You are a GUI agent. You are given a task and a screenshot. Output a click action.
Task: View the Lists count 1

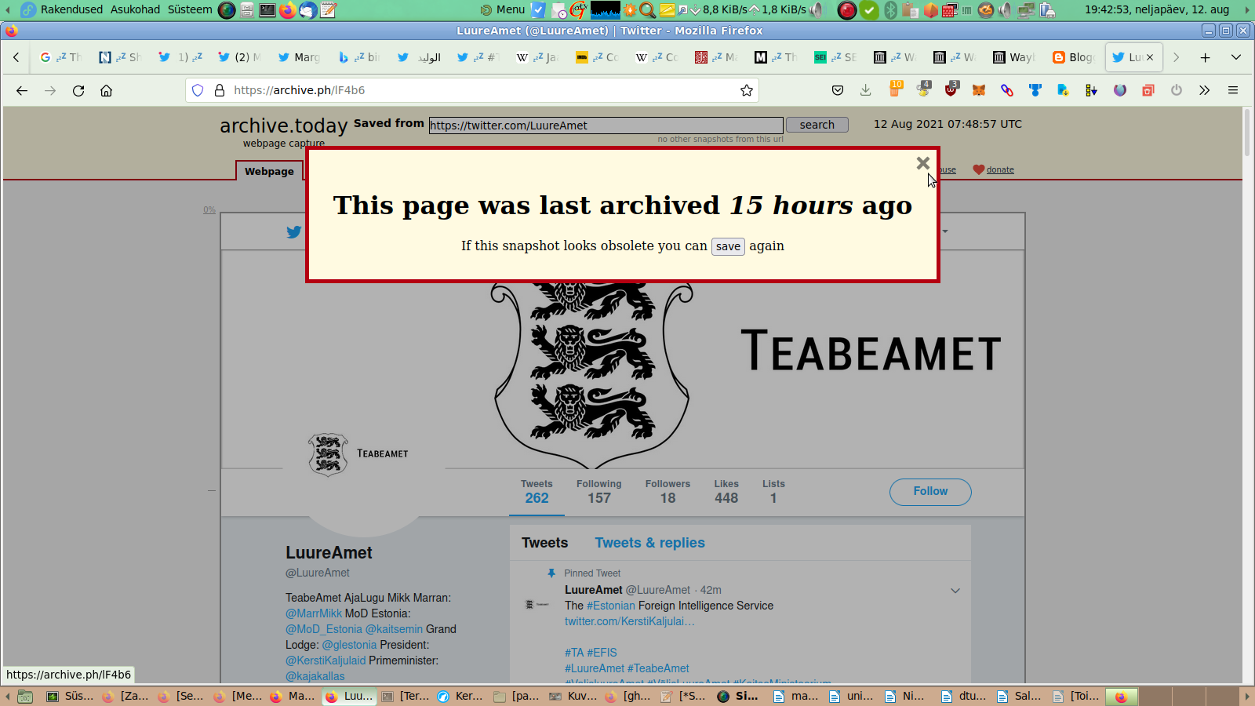pos(773,492)
